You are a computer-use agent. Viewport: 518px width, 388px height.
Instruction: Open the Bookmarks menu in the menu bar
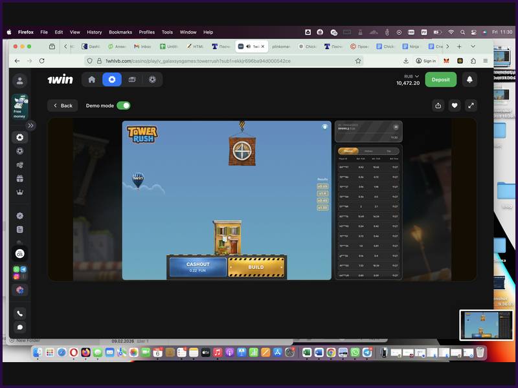coord(120,32)
